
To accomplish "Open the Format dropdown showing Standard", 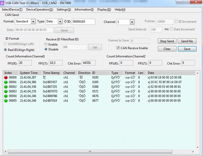I will pos(33,22).
